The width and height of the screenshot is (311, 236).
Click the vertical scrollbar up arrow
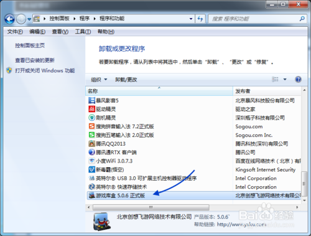(x=304, y=90)
